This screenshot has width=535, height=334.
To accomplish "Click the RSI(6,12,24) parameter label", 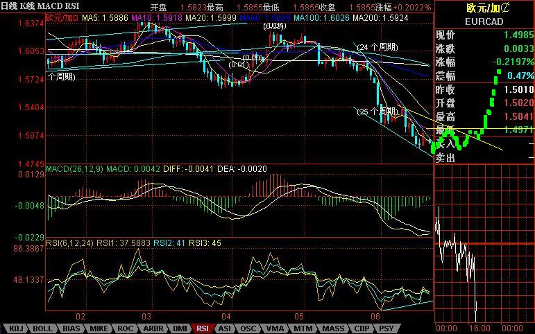I will [70, 243].
